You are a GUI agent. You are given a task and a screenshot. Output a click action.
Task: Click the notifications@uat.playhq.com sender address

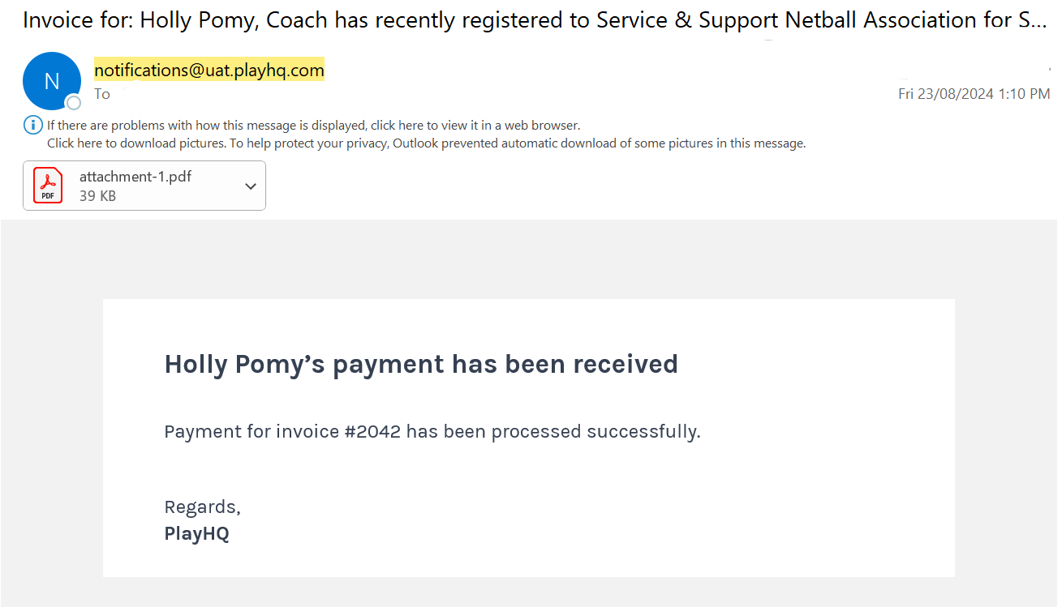209,71
